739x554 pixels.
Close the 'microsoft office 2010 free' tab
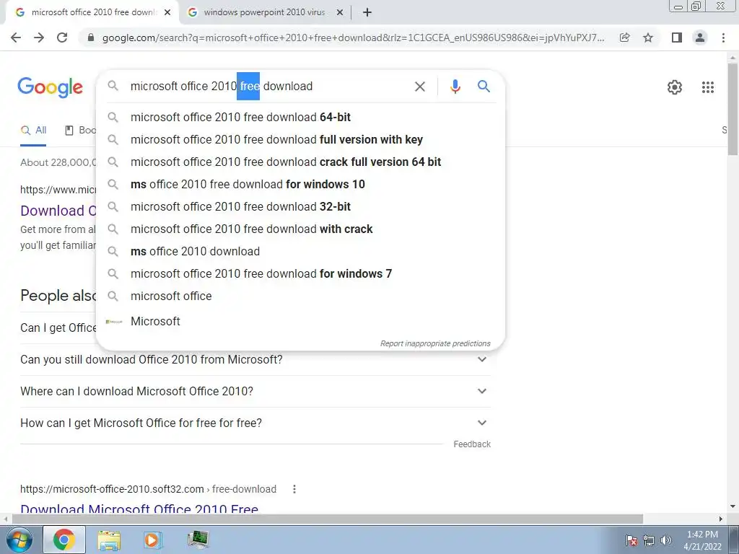click(167, 13)
